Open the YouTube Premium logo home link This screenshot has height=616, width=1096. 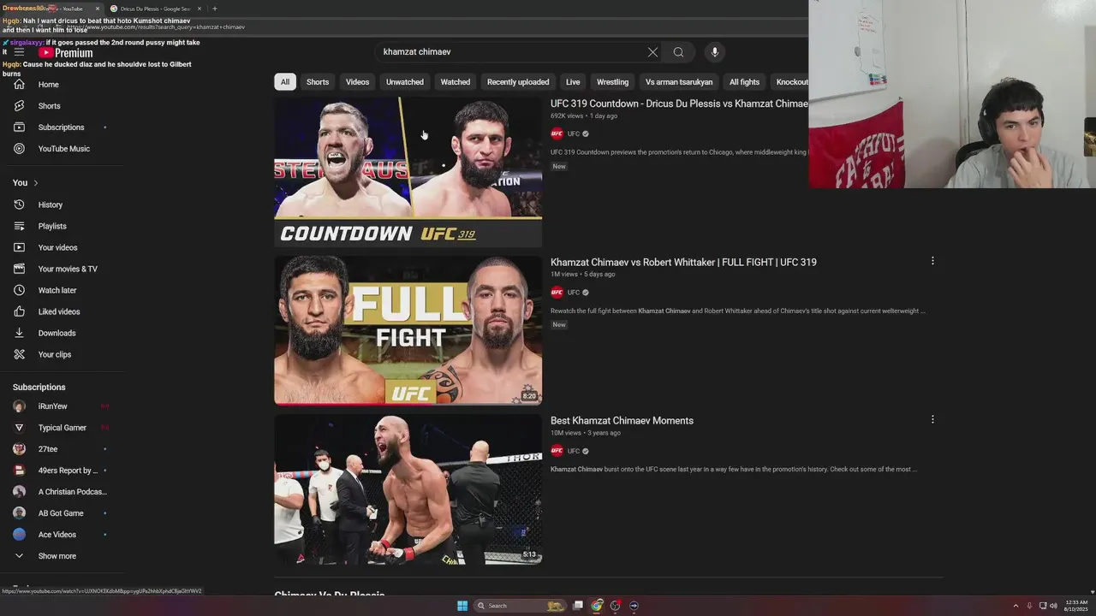65,52
